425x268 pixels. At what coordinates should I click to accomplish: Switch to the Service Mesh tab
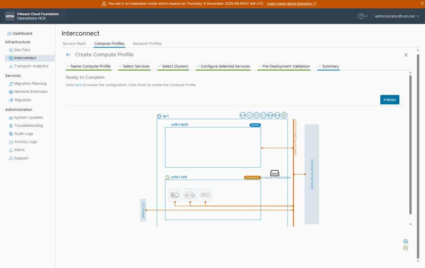click(74, 43)
